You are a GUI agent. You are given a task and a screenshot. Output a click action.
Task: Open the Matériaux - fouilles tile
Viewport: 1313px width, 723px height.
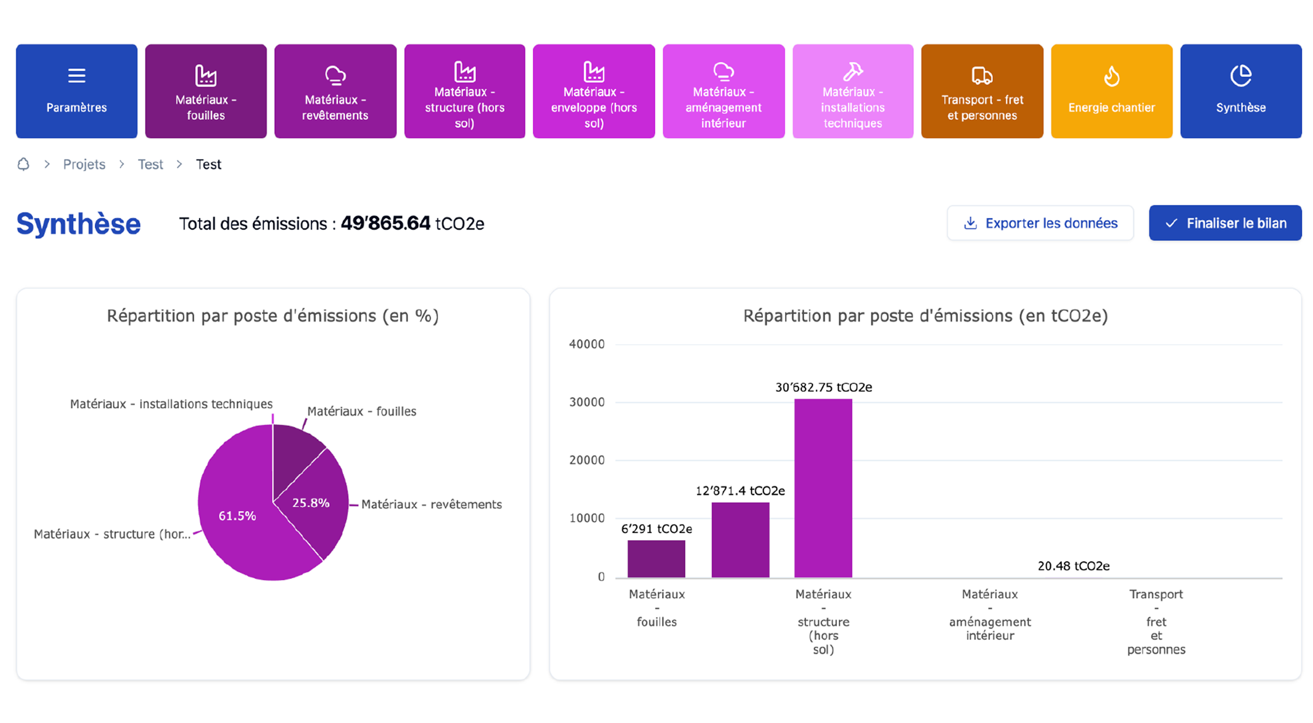pos(206,91)
